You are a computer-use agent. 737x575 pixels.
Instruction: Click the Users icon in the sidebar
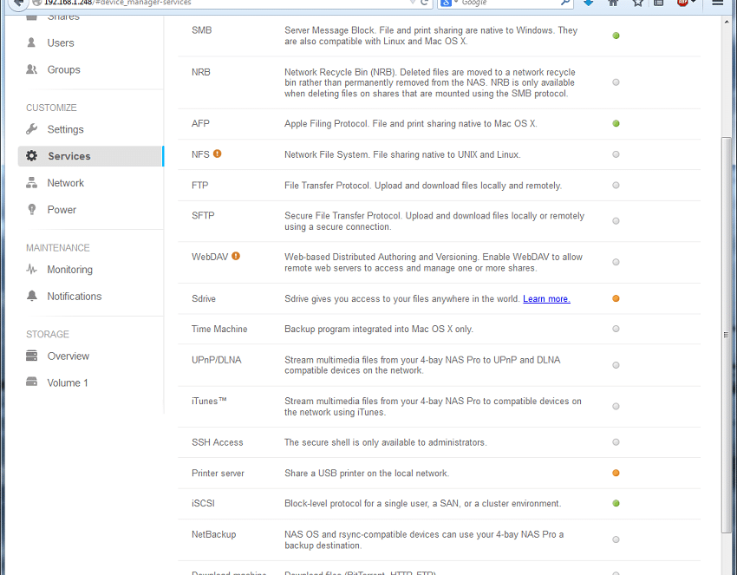tap(31, 42)
